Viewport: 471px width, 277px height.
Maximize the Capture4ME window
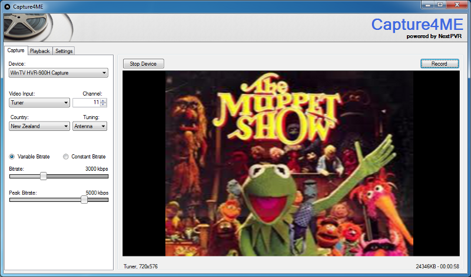(x=440, y=5)
